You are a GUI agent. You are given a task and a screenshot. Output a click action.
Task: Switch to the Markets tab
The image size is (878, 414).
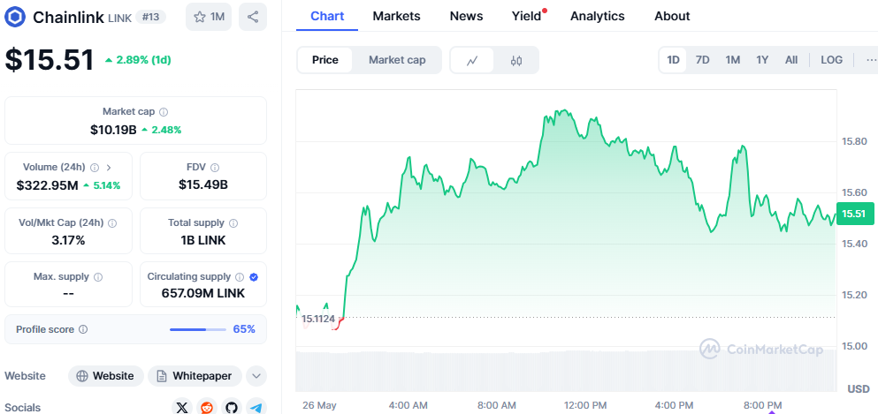coord(396,16)
